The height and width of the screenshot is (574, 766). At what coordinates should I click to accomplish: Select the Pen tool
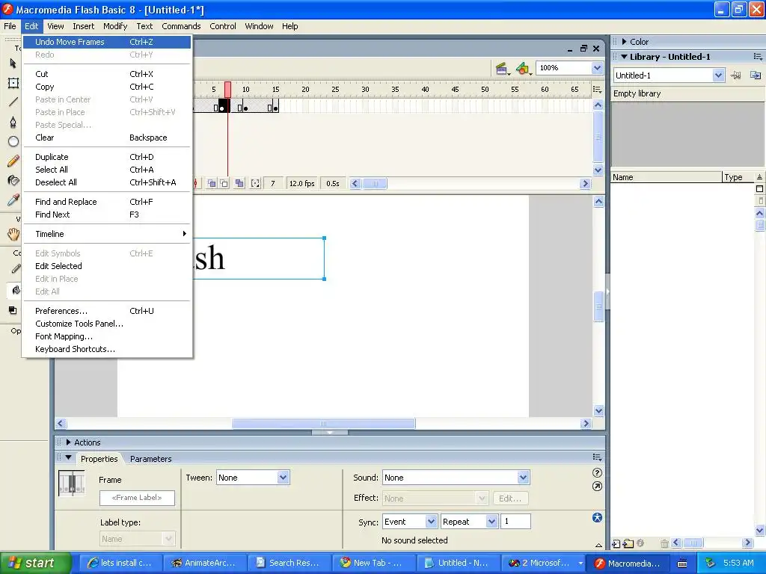tap(13, 122)
